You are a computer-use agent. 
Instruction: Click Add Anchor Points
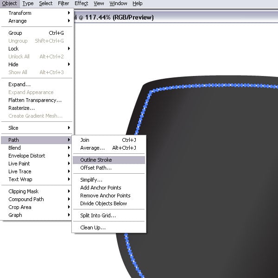(101, 188)
